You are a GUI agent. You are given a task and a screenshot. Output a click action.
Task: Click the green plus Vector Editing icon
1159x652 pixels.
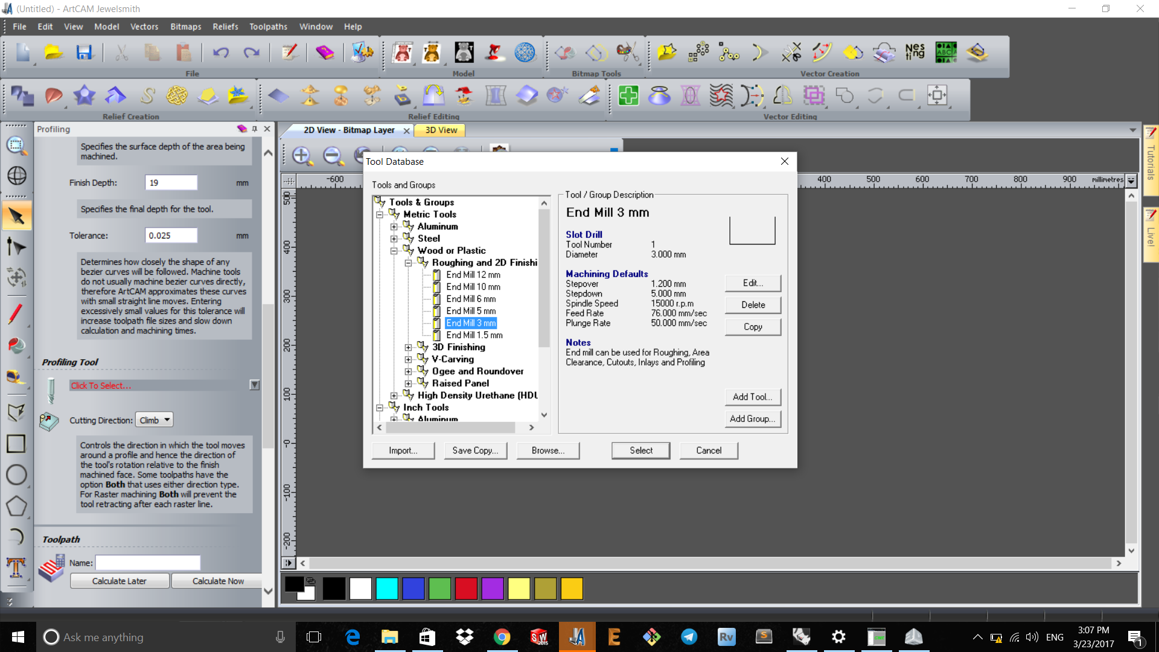coord(628,96)
